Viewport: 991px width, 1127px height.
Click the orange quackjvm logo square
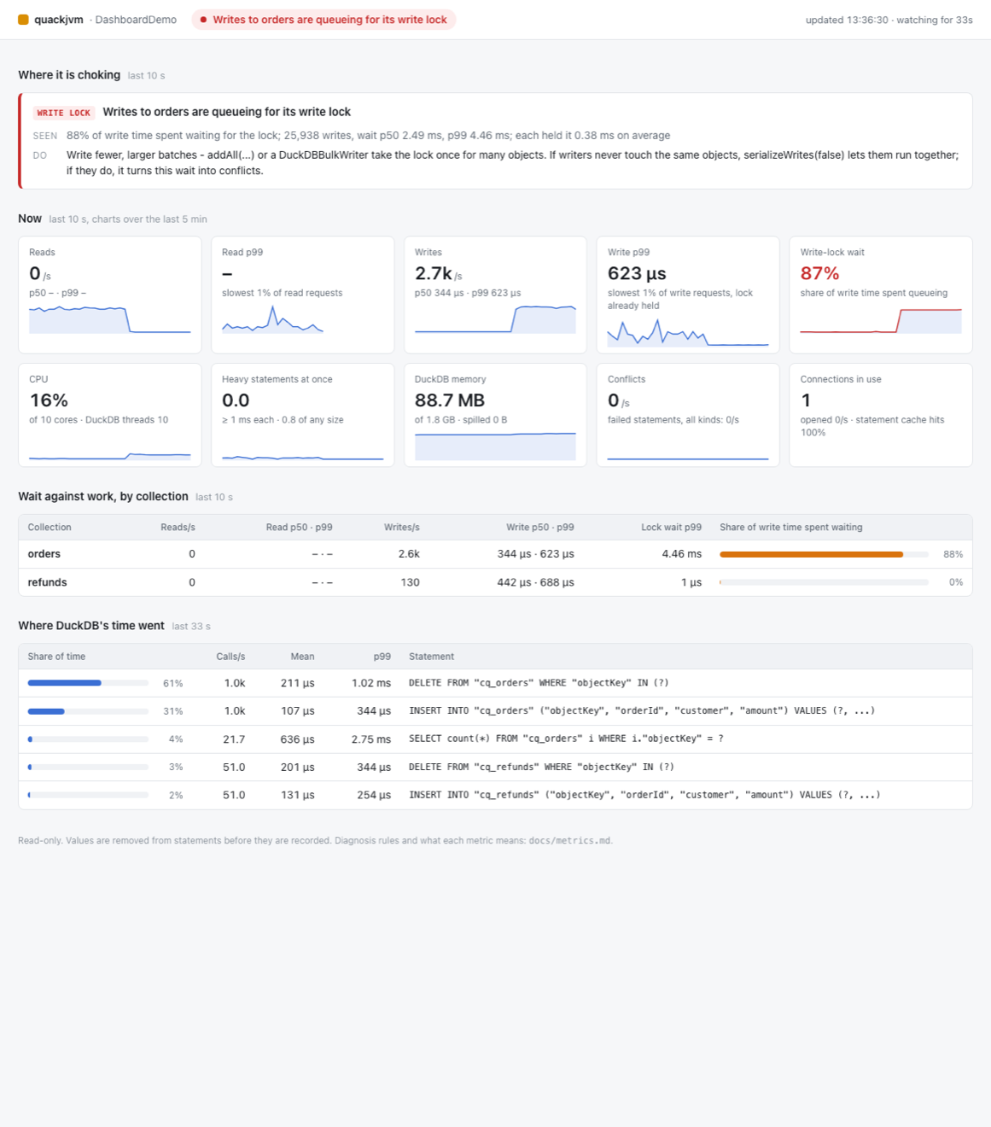pos(23,20)
